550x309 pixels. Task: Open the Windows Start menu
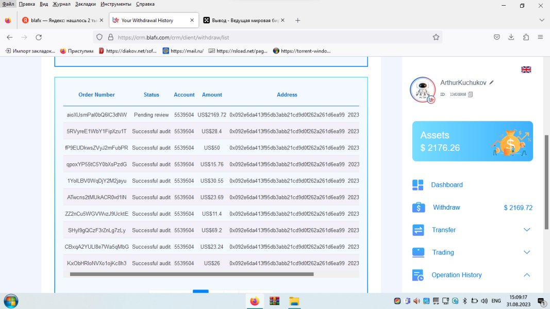tap(10, 301)
